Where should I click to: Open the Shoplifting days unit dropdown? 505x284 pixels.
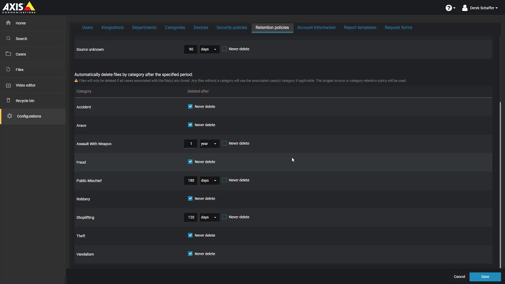(x=209, y=217)
